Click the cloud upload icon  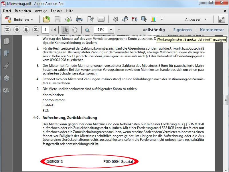click(x=68, y=19)
